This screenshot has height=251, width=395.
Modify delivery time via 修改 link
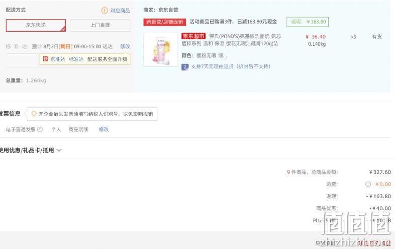click(125, 46)
